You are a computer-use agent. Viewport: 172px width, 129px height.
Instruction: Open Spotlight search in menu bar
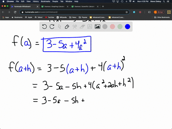pyautogui.click(x=164, y=1)
